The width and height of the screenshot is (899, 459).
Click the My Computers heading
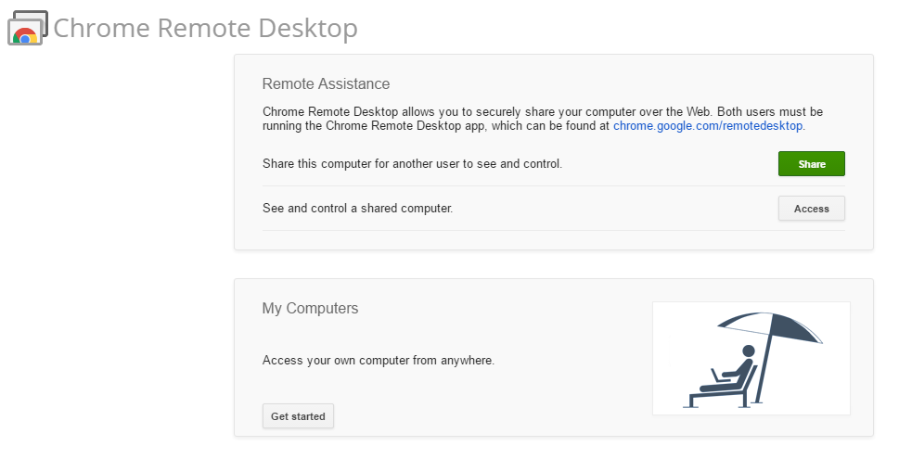coord(310,308)
